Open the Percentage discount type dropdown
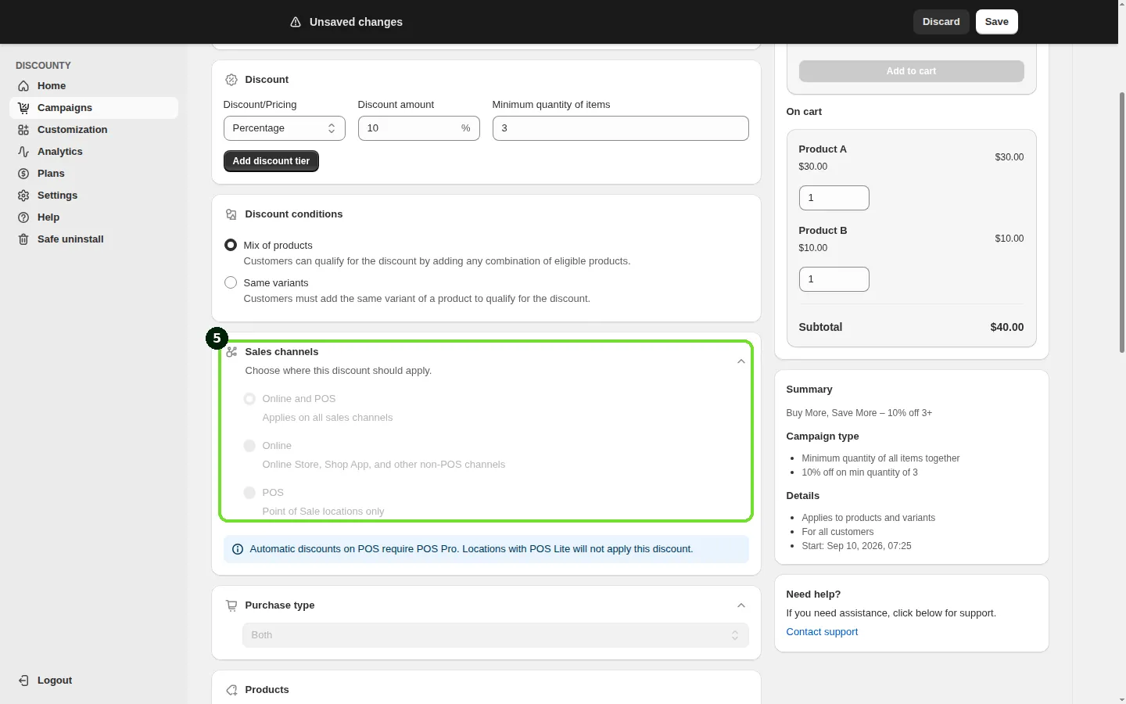The image size is (1126, 704). point(285,128)
